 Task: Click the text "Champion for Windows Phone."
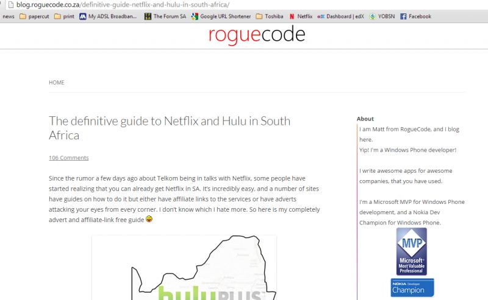pos(400,223)
